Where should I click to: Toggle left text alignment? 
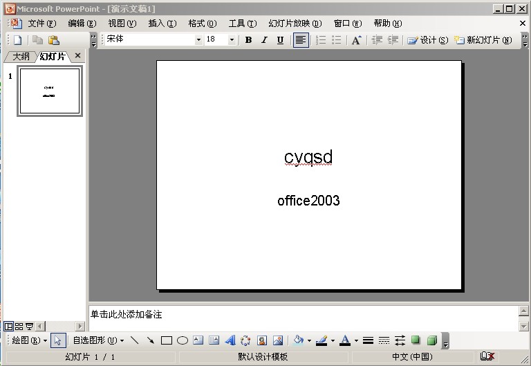coord(301,40)
